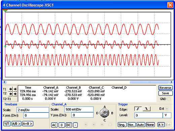Screen dimensions: 175x131
Task: Click the disabled Ext trigger button
Action: 168,125
